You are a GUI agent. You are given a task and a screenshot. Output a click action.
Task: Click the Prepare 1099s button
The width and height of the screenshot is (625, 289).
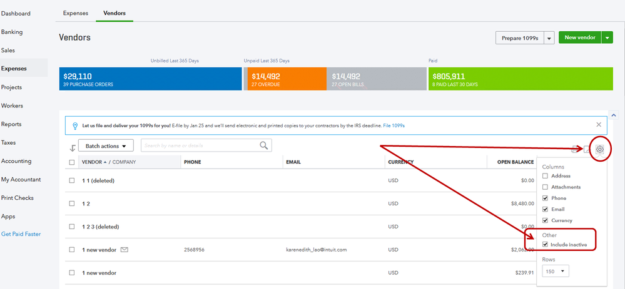pos(520,38)
